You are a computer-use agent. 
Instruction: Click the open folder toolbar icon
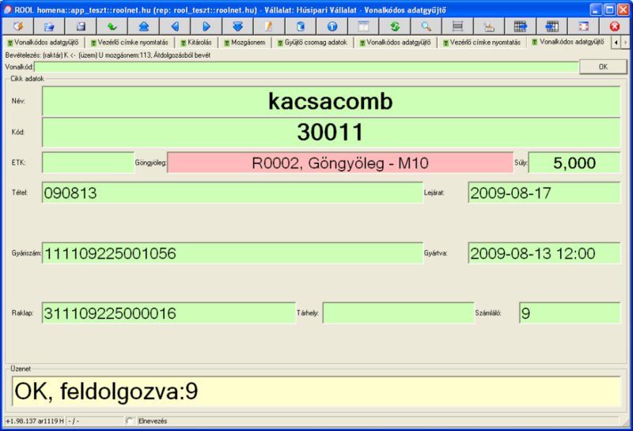tap(49, 26)
